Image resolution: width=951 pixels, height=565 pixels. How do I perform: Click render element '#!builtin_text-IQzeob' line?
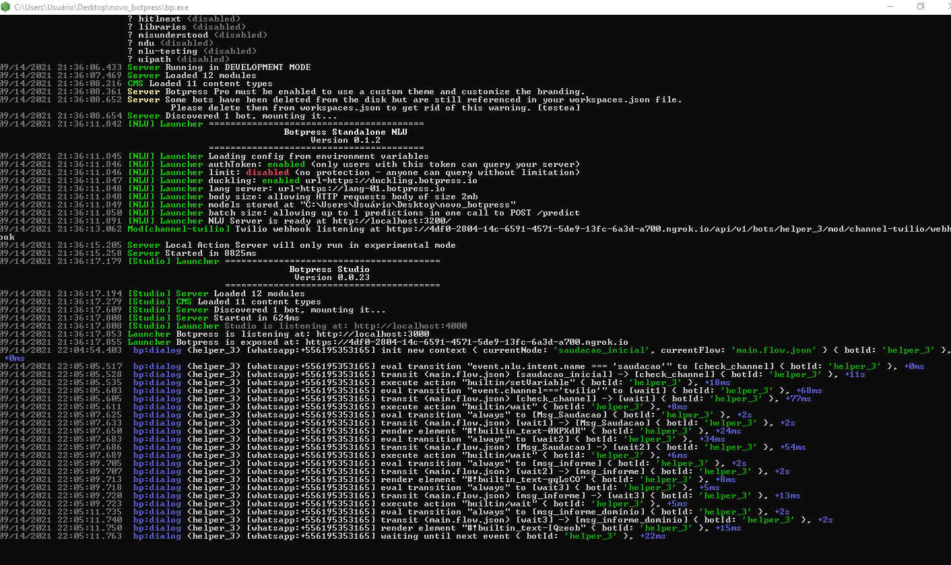[370, 528]
